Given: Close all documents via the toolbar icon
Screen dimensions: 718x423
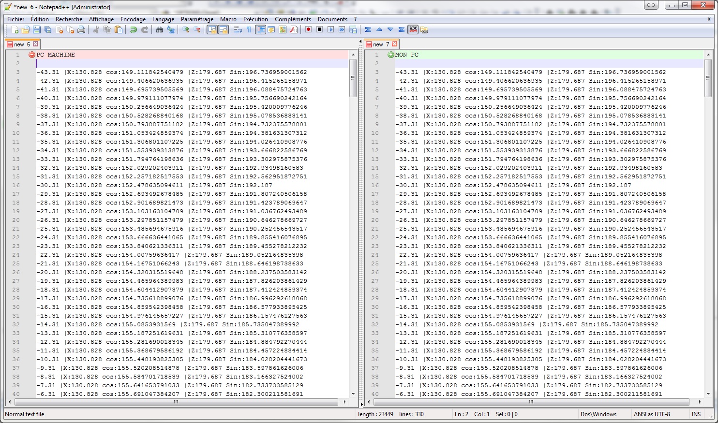Looking at the screenshot, I should (70, 29).
